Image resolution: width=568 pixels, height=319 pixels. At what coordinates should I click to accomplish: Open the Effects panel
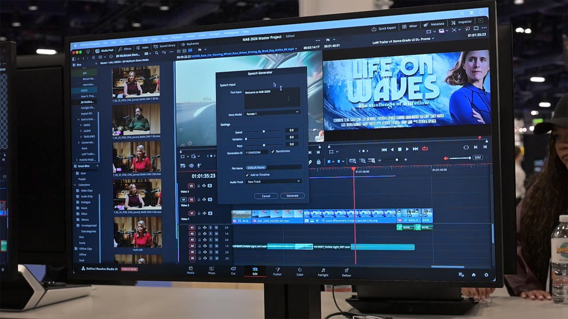tap(124, 49)
